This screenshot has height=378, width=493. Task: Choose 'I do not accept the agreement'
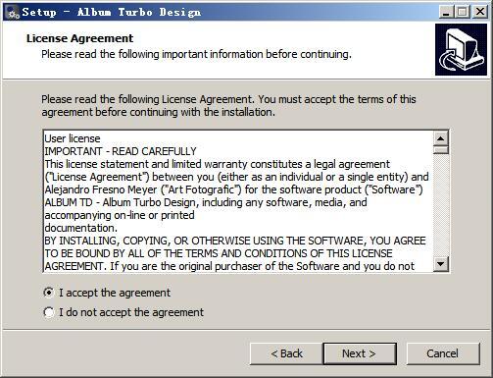click(x=48, y=312)
